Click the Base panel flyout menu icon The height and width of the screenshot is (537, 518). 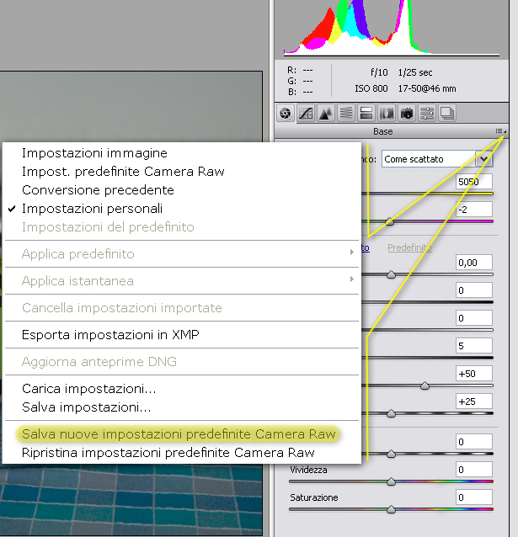pyautogui.click(x=501, y=131)
